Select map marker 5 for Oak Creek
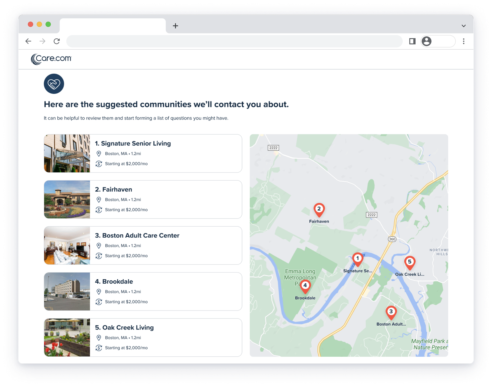The image size is (492, 386). [x=410, y=263]
